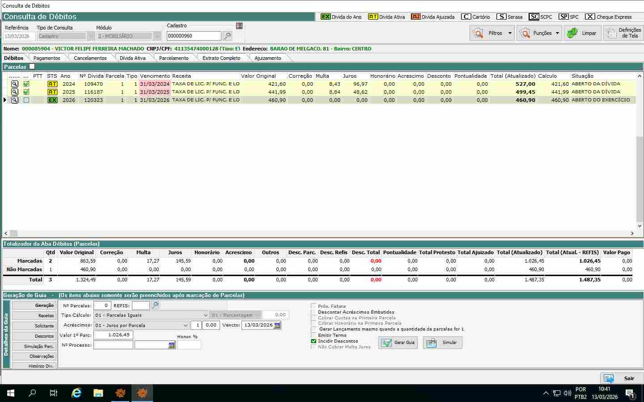This screenshot has height=402, width=644.
Task: Open Definições de Tela settings
Action: (x=623, y=33)
